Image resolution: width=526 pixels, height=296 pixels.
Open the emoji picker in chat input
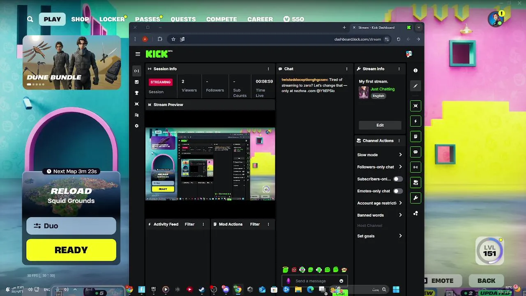[x=341, y=281]
